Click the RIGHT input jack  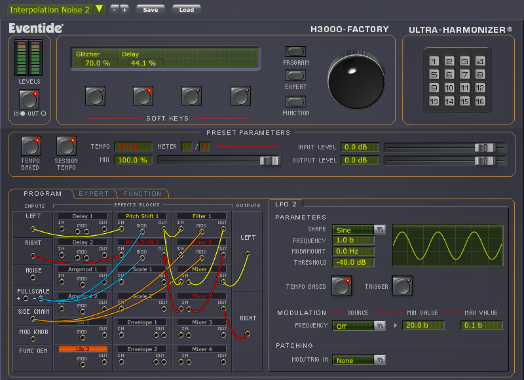33,256
